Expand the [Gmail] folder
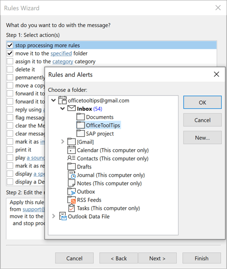 click(x=63, y=141)
